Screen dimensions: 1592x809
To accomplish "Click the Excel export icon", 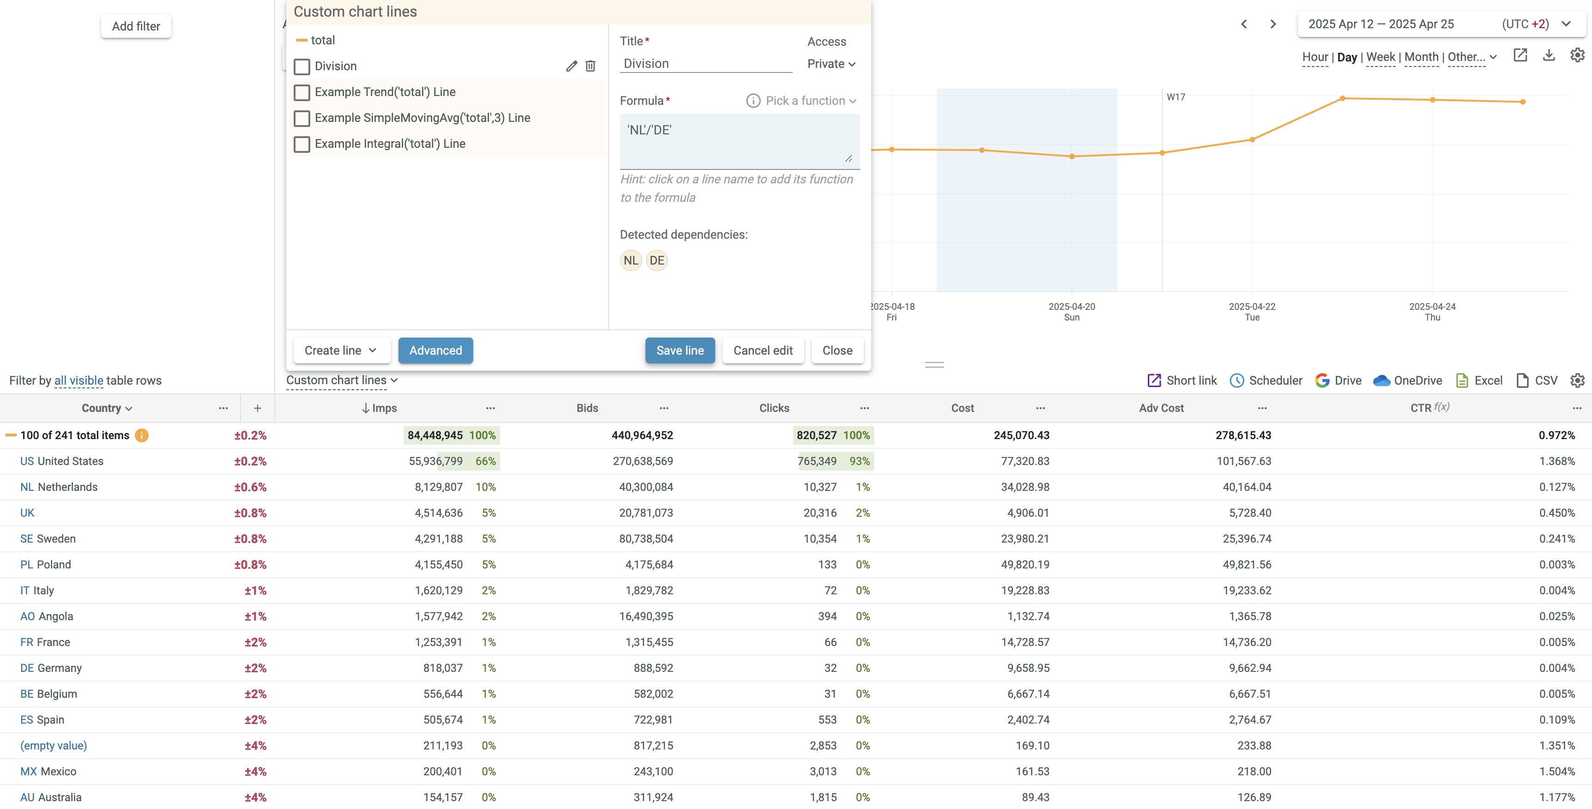I will point(1462,380).
